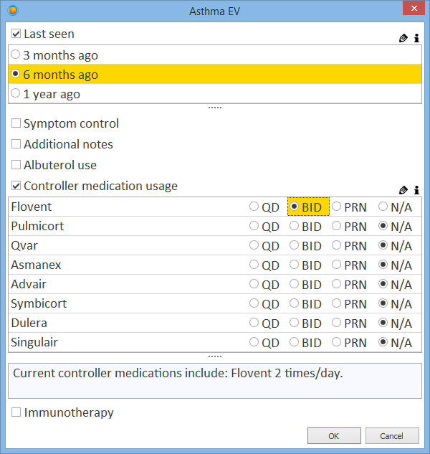430x454 pixels.
Task: Choose BID for Advair
Action: point(294,284)
